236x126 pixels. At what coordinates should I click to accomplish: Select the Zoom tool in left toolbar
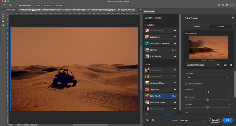3,25
